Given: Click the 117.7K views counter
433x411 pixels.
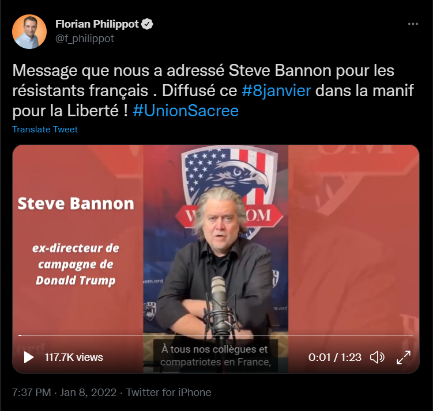Looking at the screenshot, I should [x=74, y=357].
